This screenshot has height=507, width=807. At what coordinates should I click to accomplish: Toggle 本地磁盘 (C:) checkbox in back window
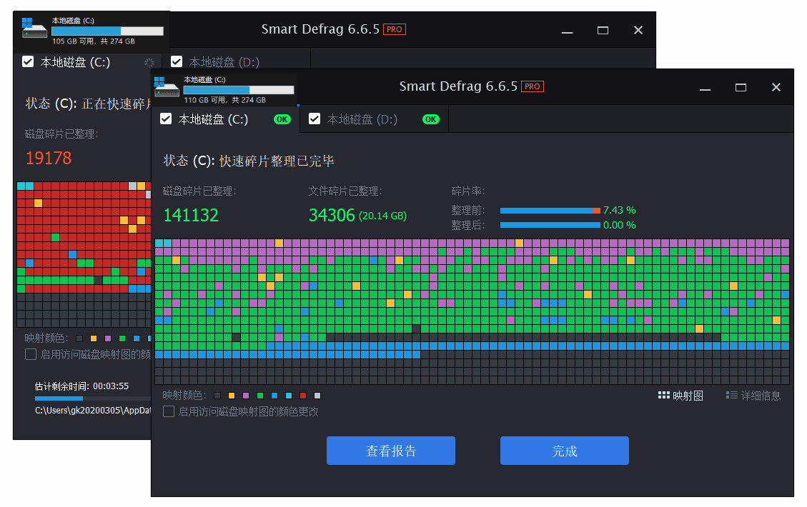click(x=28, y=61)
